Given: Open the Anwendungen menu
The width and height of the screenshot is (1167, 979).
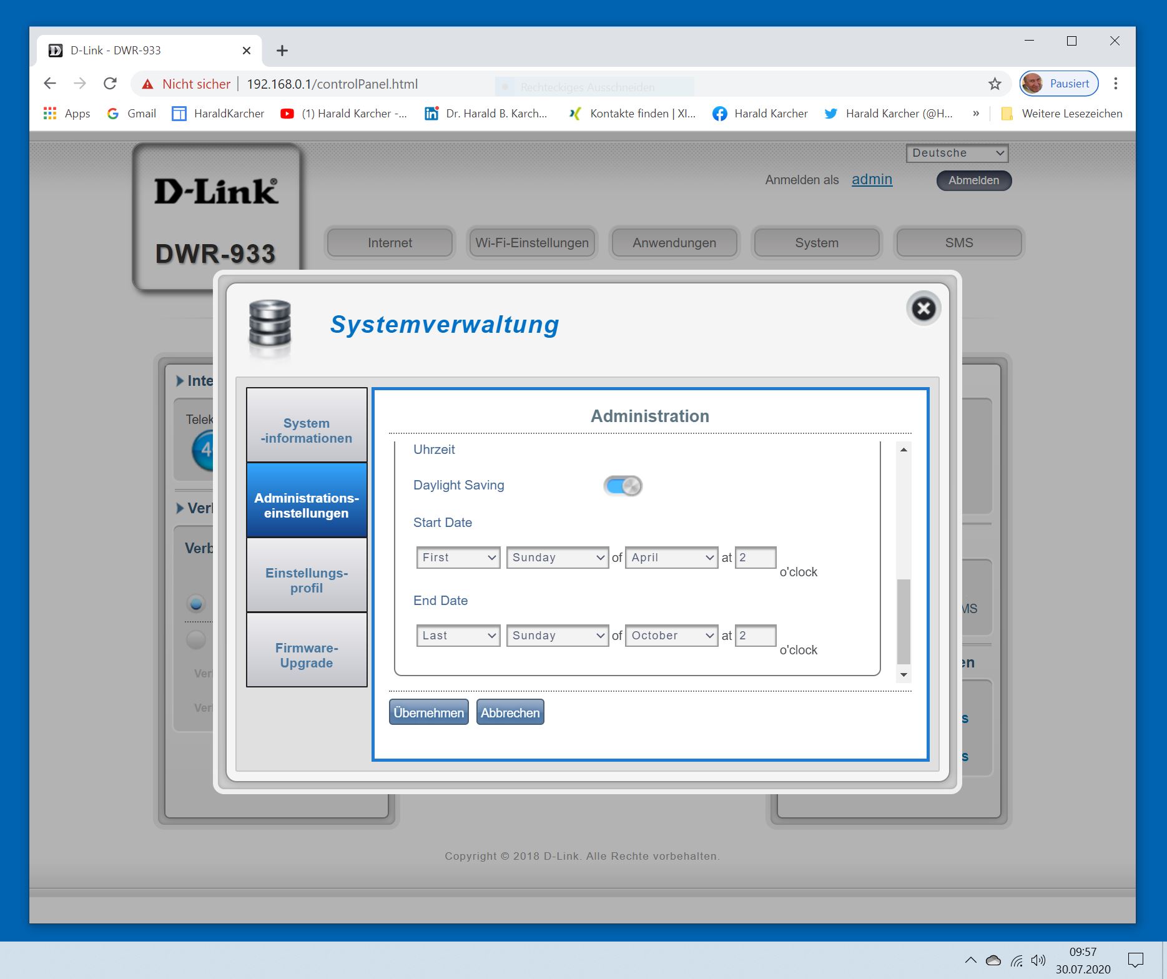Looking at the screenshot, I should tap(674, 243).
